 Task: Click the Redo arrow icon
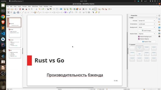tap(43, 9)
